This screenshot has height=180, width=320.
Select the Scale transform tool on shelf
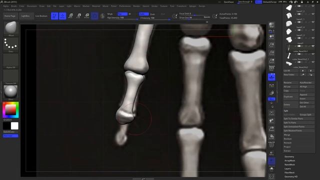(x=78, y=16)
